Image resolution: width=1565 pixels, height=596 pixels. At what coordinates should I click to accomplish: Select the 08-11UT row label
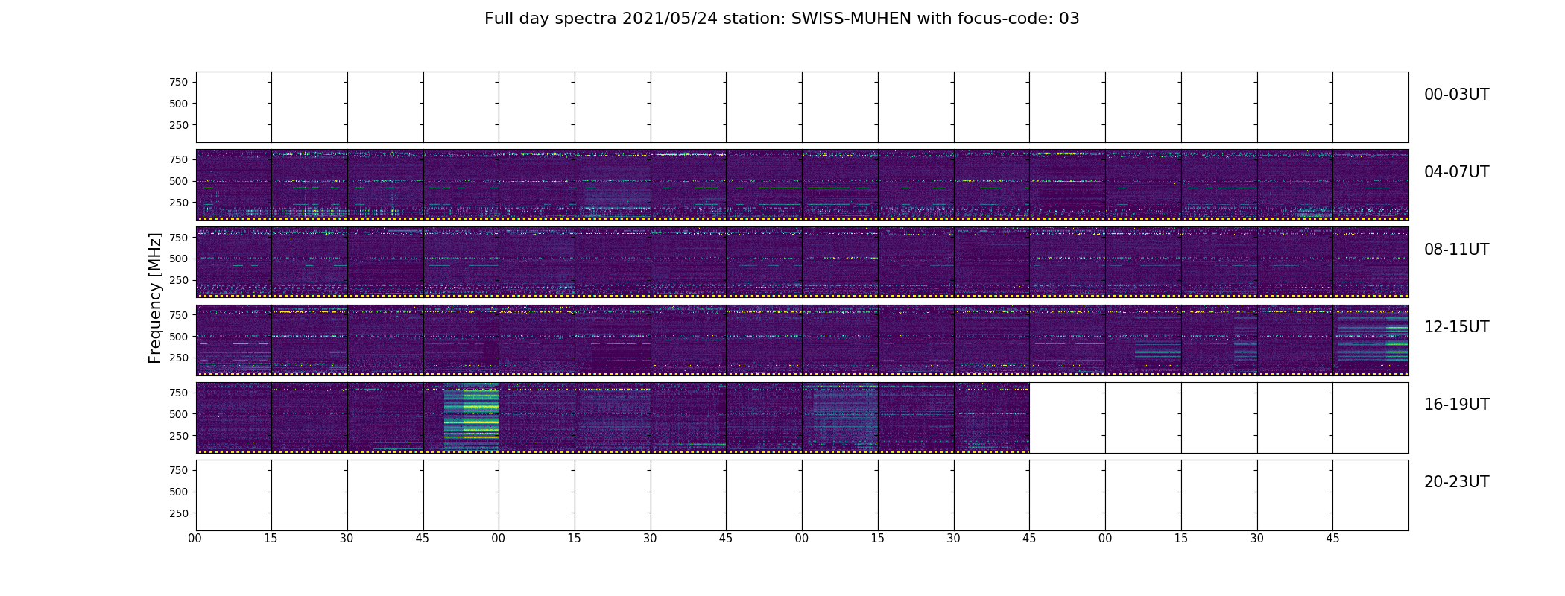tap(1456, 250)
